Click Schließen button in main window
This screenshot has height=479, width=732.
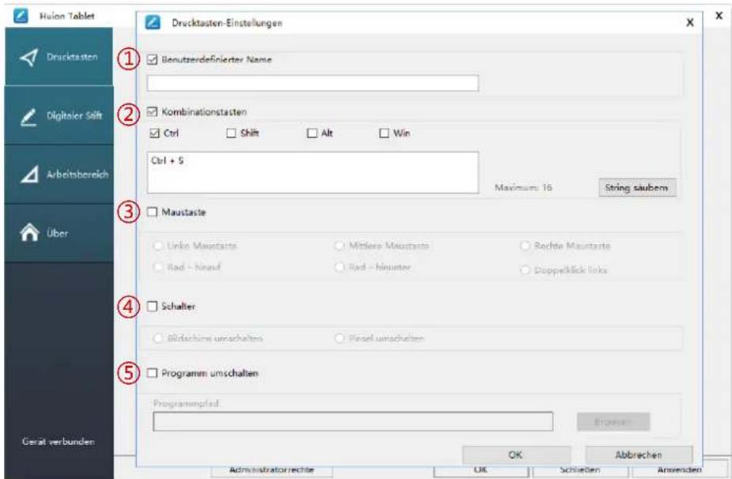(579, 470)
